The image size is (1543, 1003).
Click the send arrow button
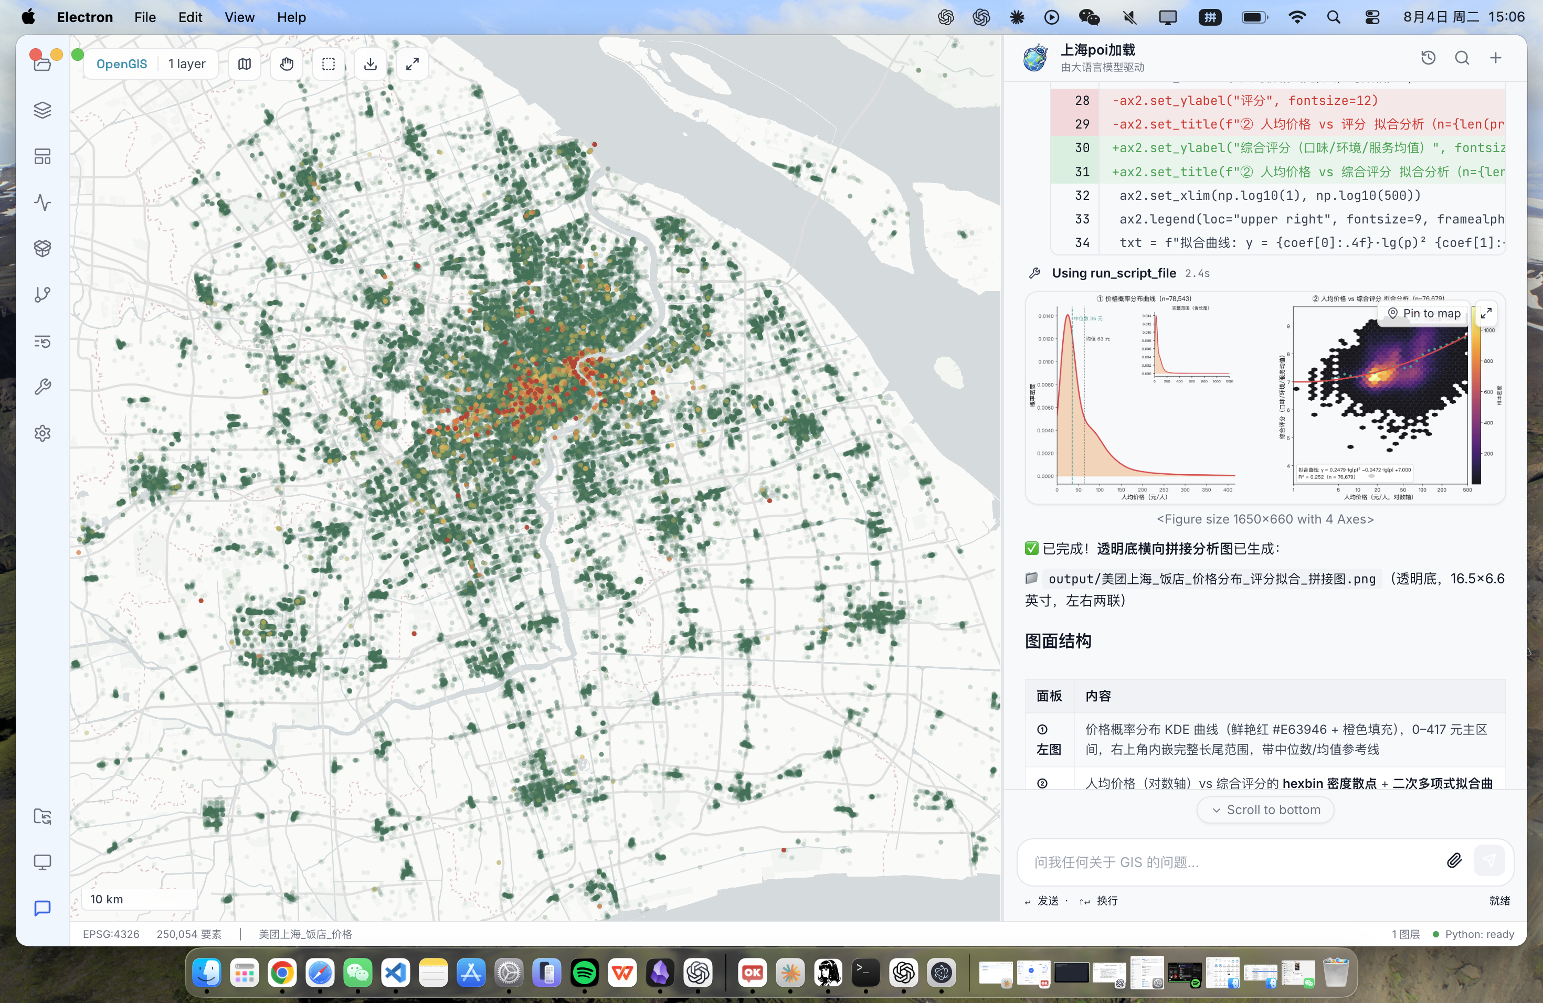coord(1489,860)
